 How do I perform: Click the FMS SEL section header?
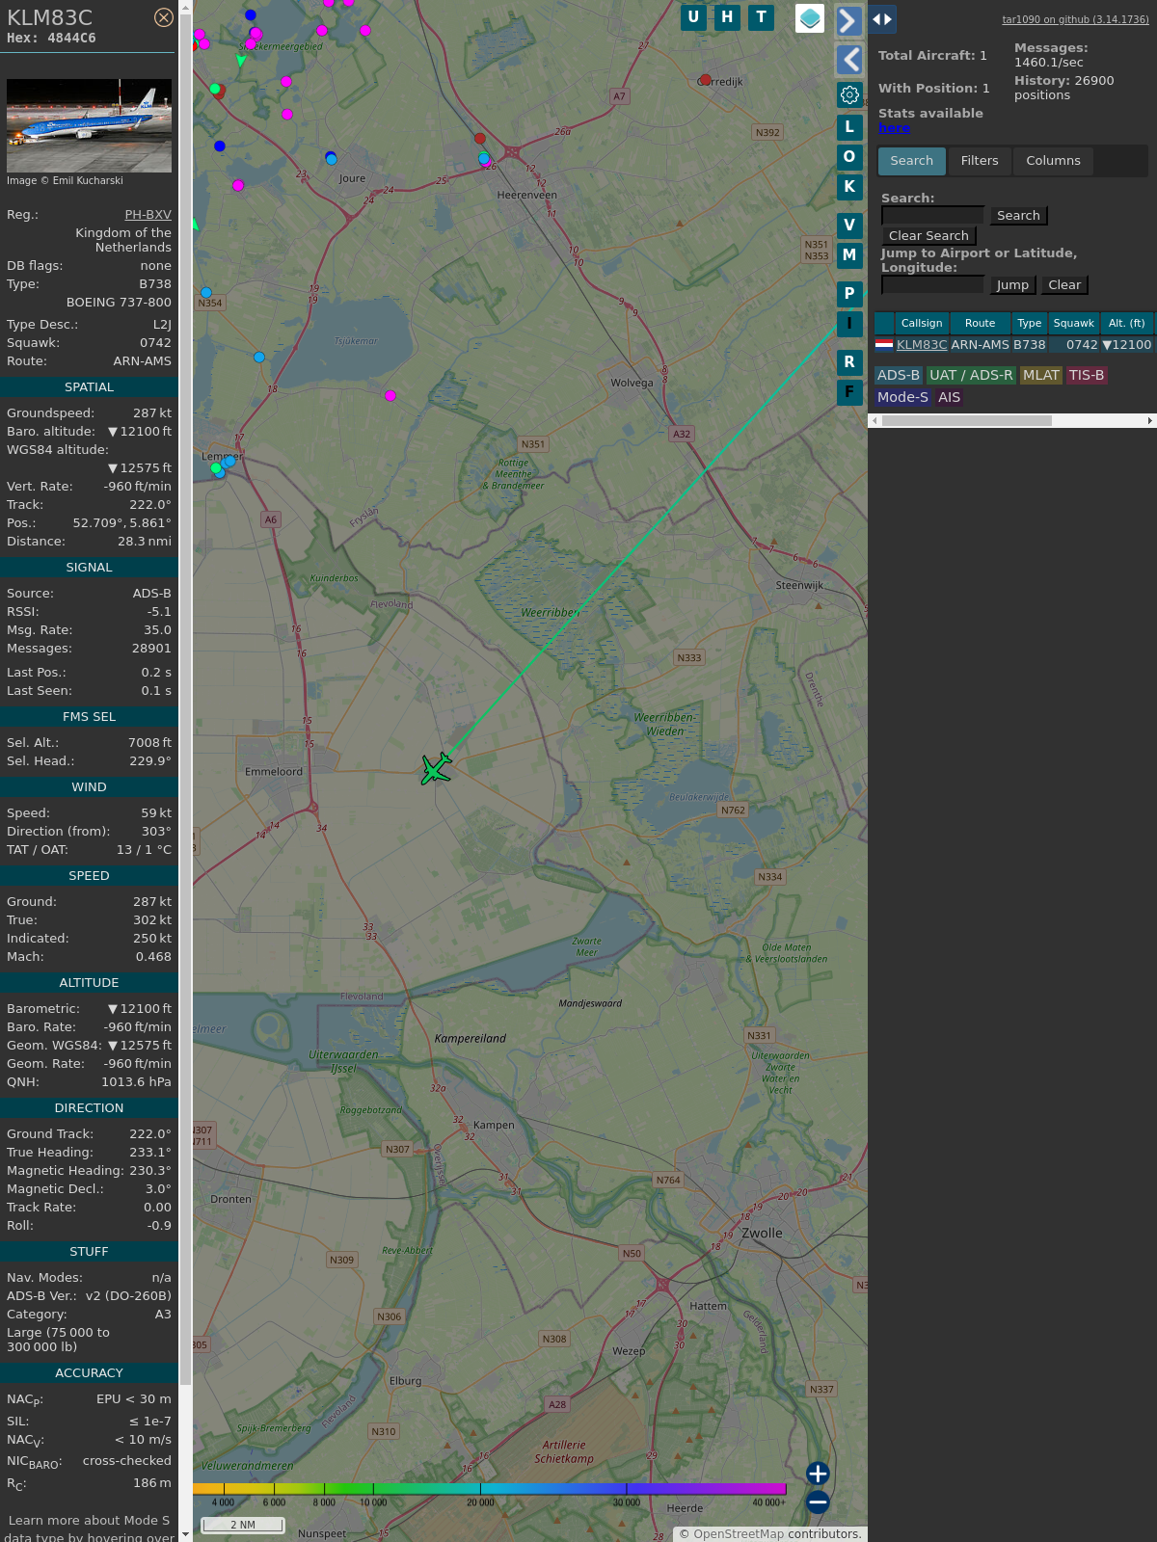tap(89, 717)
